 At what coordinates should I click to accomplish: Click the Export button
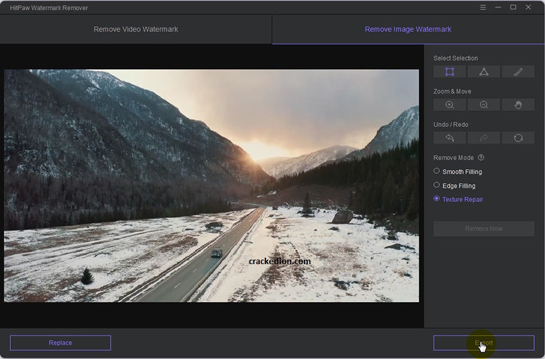(x=484, y=343)
